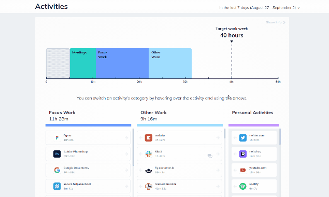Move secure.helpscout.net right with its arrow
329x197 pixels.
(126, 186)
